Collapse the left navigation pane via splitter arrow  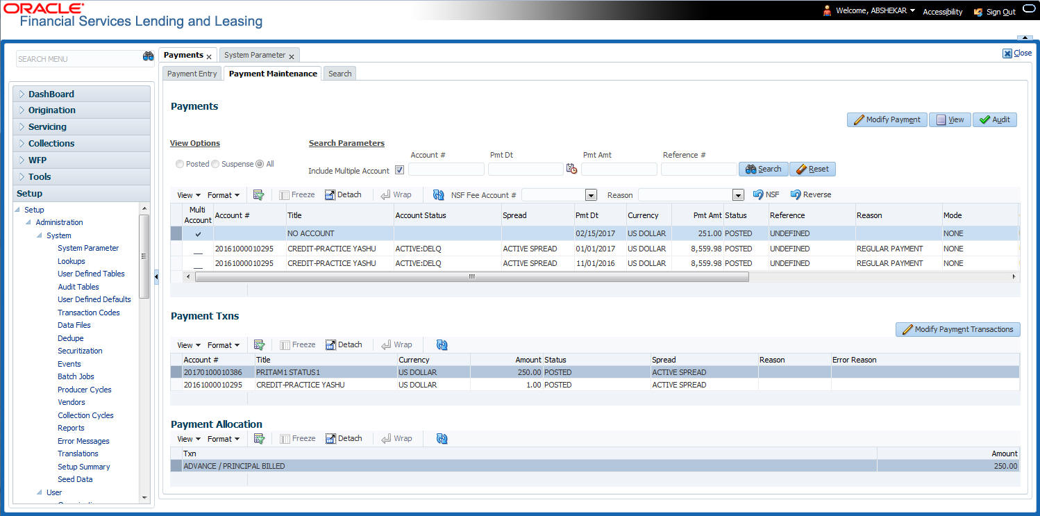[156, 276]
